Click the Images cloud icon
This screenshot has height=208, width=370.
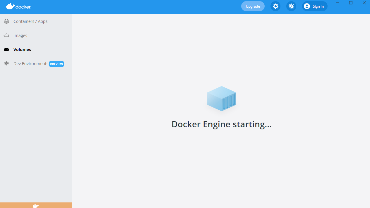click(x=6, y=35)
